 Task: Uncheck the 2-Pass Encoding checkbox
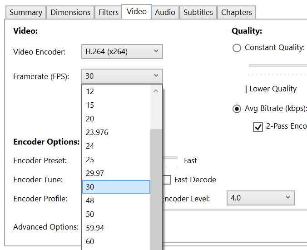[258, 127]
